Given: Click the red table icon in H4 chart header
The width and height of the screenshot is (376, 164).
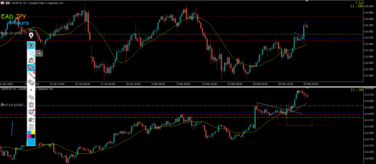Looking at the screenshot, I should 3,3.
